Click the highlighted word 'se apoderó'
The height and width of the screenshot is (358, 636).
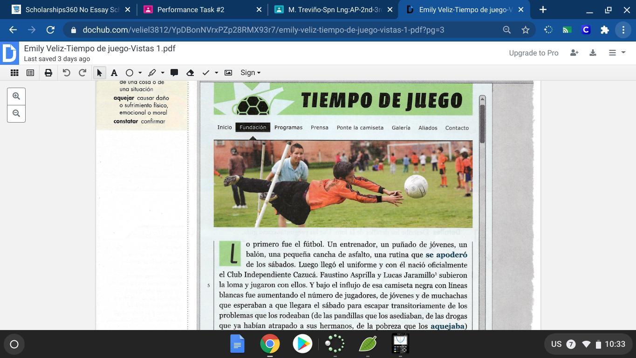[x=446, y=255]
